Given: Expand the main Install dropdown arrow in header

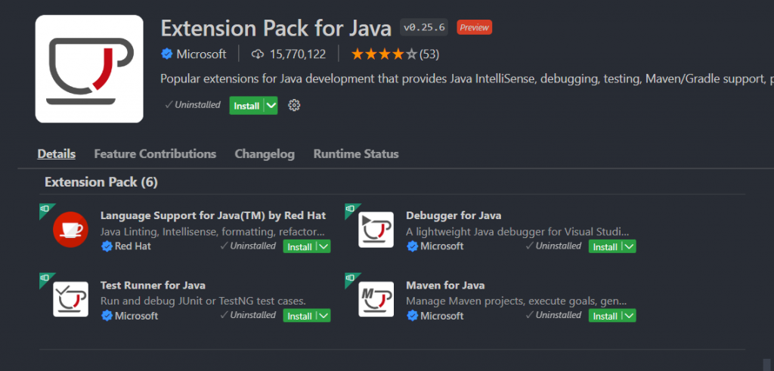Looking at the screenshot, I should pyautogui.click(x=271, y=106).
